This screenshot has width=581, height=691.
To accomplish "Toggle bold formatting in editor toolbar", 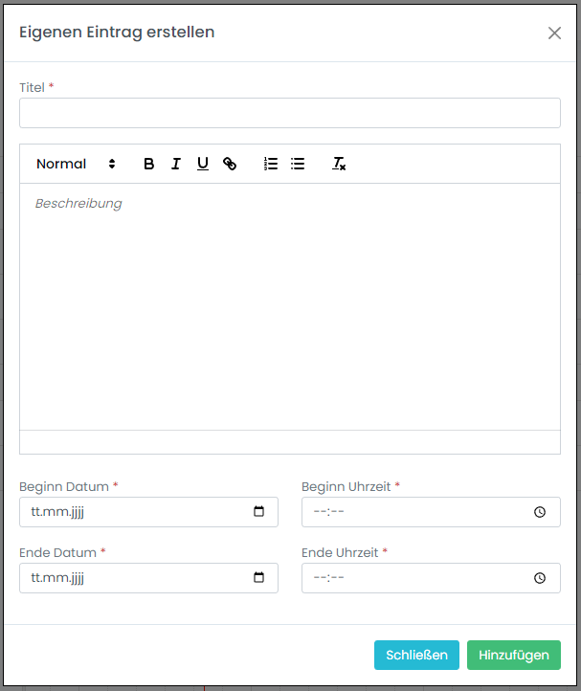I will pos(149,164).
